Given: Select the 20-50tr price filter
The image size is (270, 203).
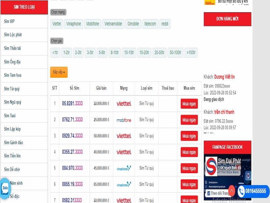Looking at the screenshot, I should (159, 52).
